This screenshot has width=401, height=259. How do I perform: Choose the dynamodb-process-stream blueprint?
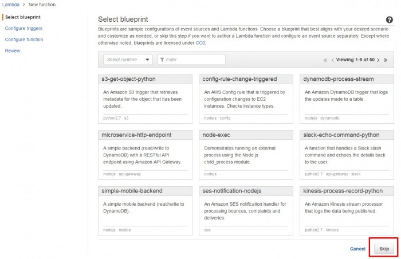[347, 99]
